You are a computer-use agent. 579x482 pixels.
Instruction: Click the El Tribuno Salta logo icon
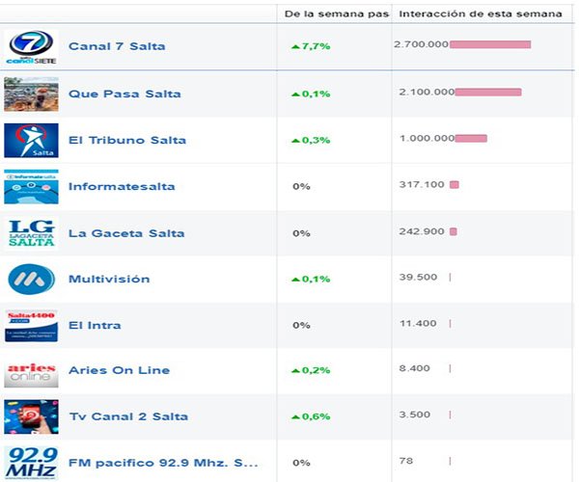coord(31,140)
